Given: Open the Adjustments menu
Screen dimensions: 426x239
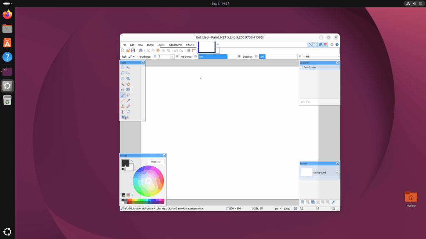Looking at the screenshot, I should [x=176, y=45].
